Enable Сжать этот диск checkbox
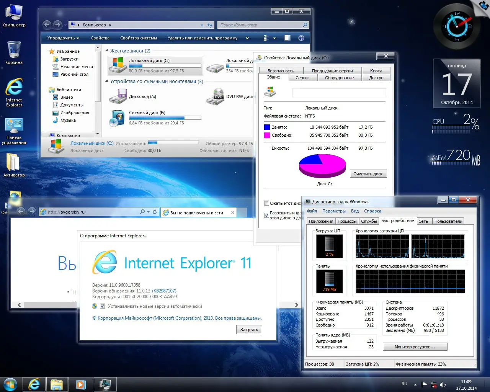This screenshot has width=490, height=392. (x=266, y=203)
